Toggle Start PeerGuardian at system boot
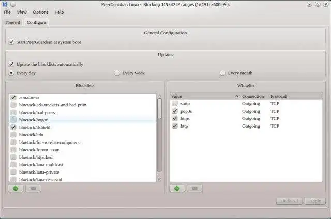 11,42
